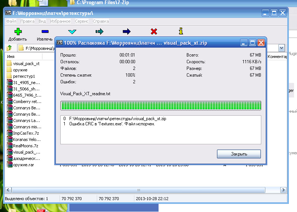Open the Правка menu

coord(28,21)
